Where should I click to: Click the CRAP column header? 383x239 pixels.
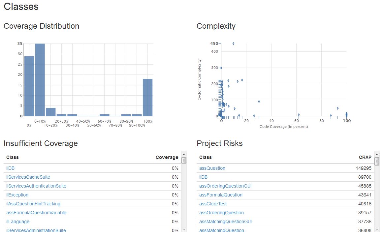(x=365, y=157)
